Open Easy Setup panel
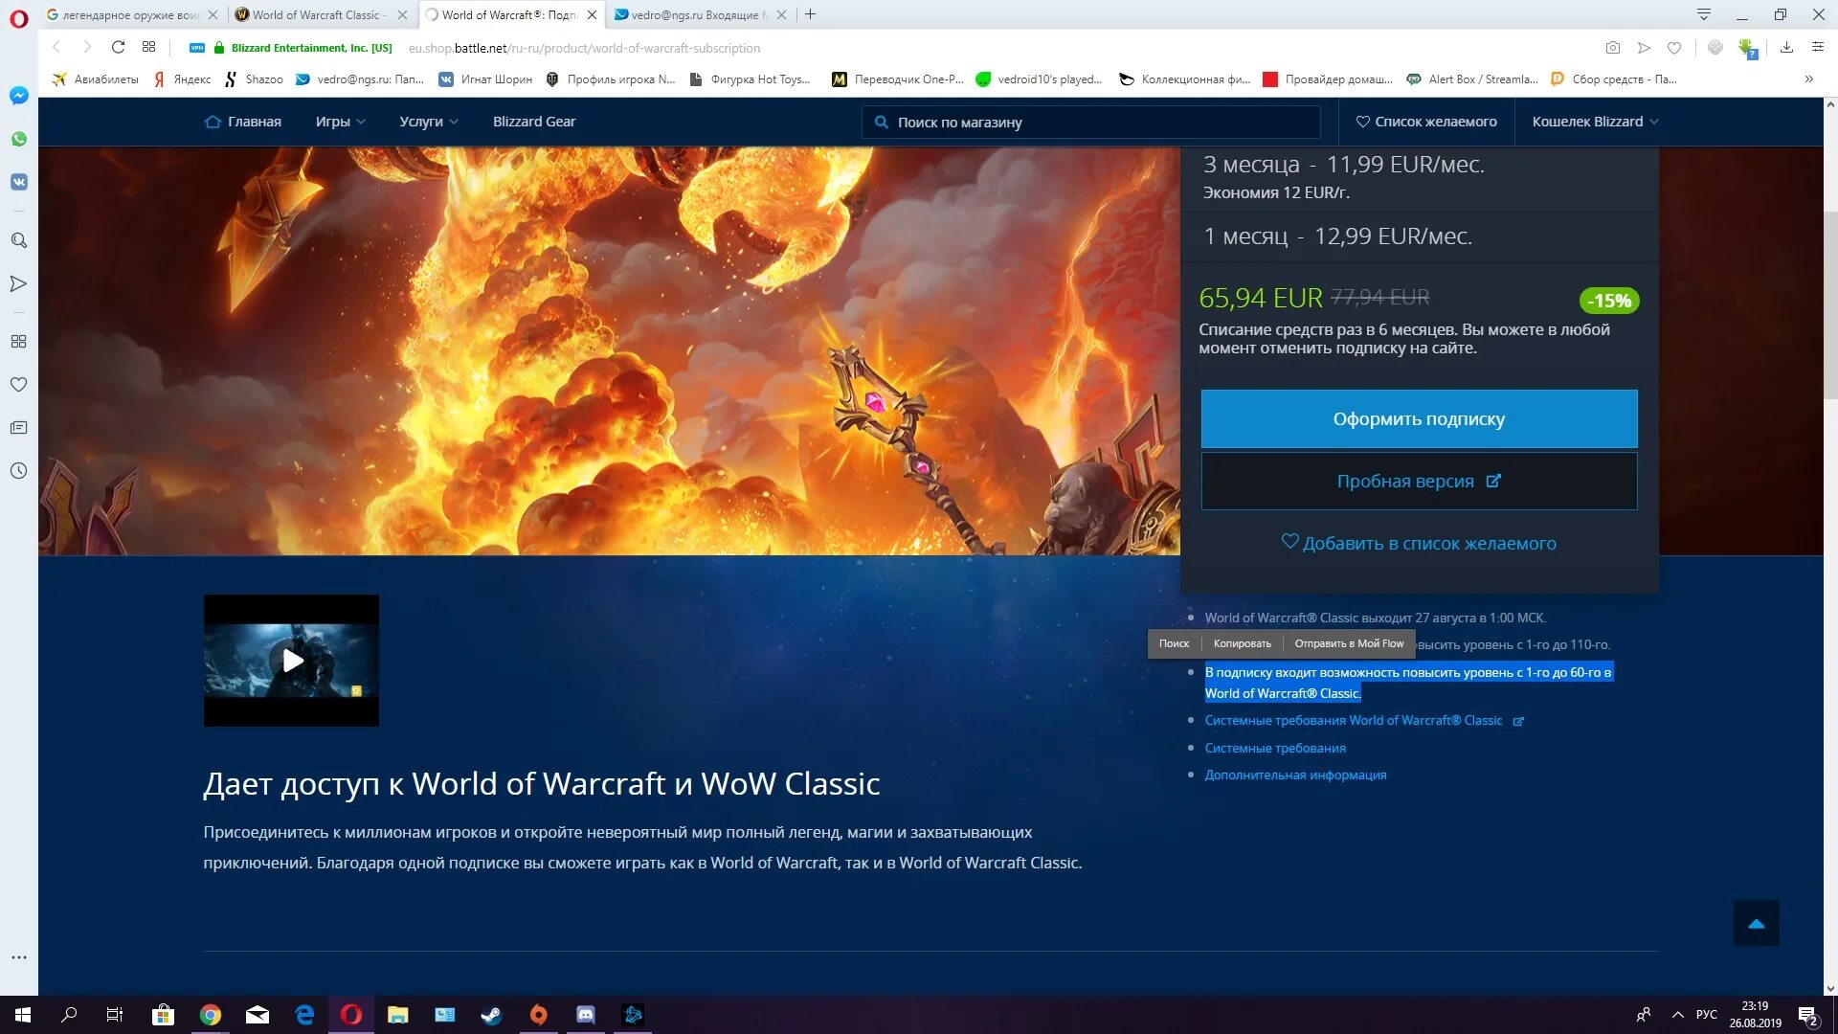Screen dimensions: 1838x1034 1817,48
